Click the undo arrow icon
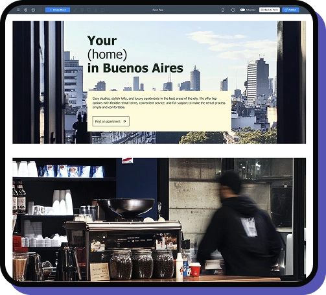 click(33, 10)
